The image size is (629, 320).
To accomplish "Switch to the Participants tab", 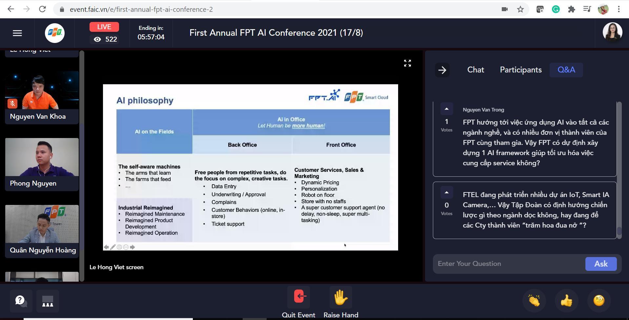I will pyautogui.click(x=520, y=70).
